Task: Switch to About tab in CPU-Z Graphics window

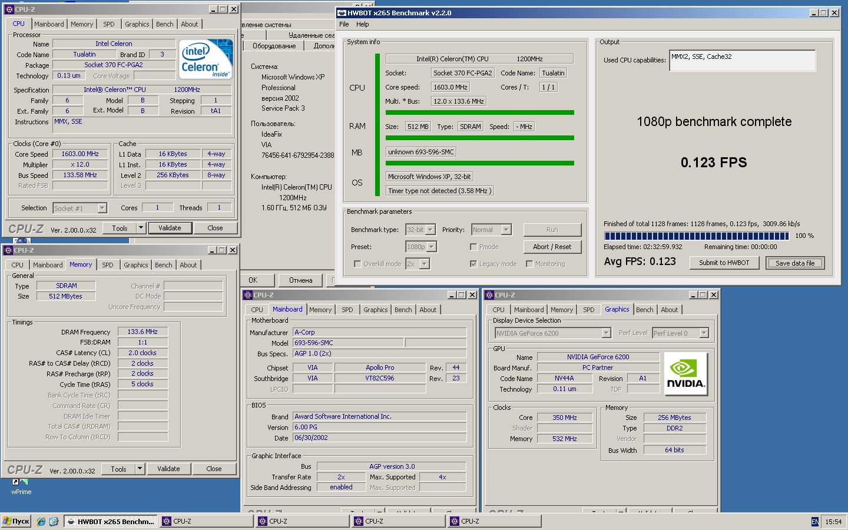Action: click(x=670, y=310)
